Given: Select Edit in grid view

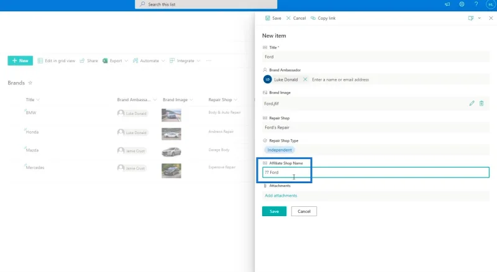Looking at the screenshot, I should click(x=57, y=61).
